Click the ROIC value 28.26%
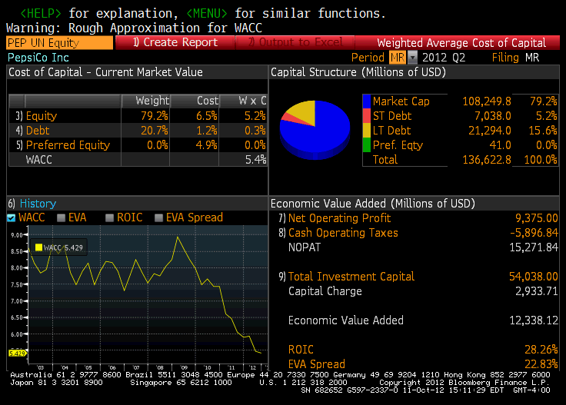This screenshot has width=566, height=405. point(541,350)
